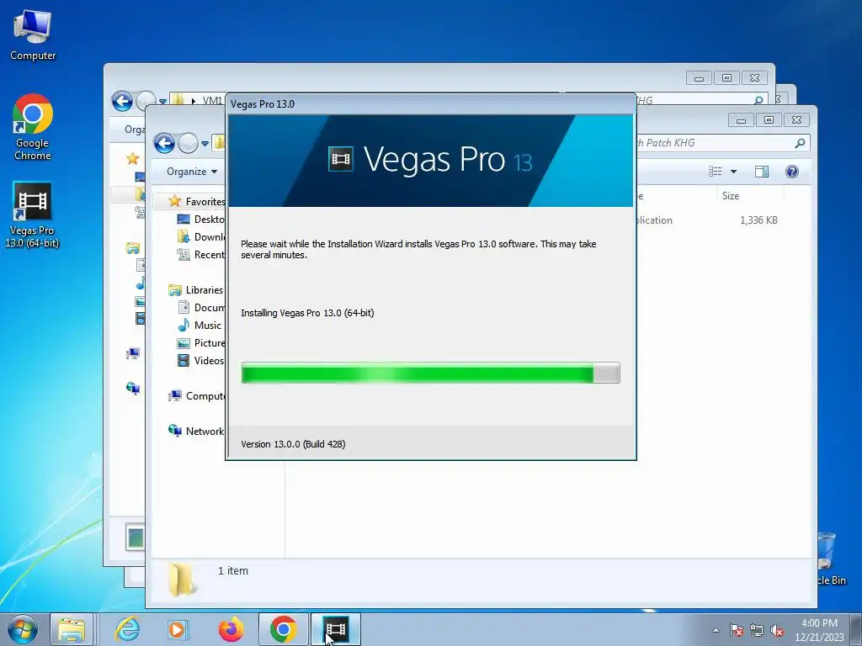Screen dimensions: 862x646
Task: Click the Favorites star in rear Explorer
Action: 132,159
